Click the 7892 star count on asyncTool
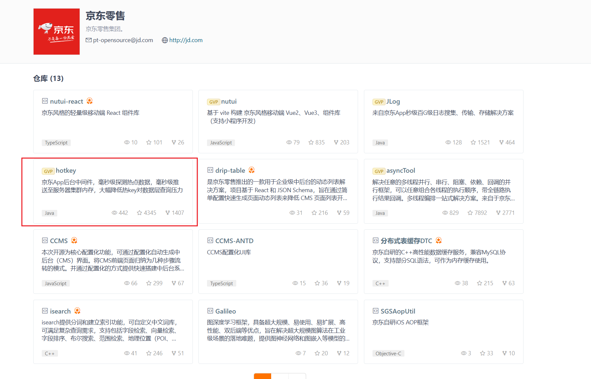Viewport: 591px width, 379px height. 481,213
